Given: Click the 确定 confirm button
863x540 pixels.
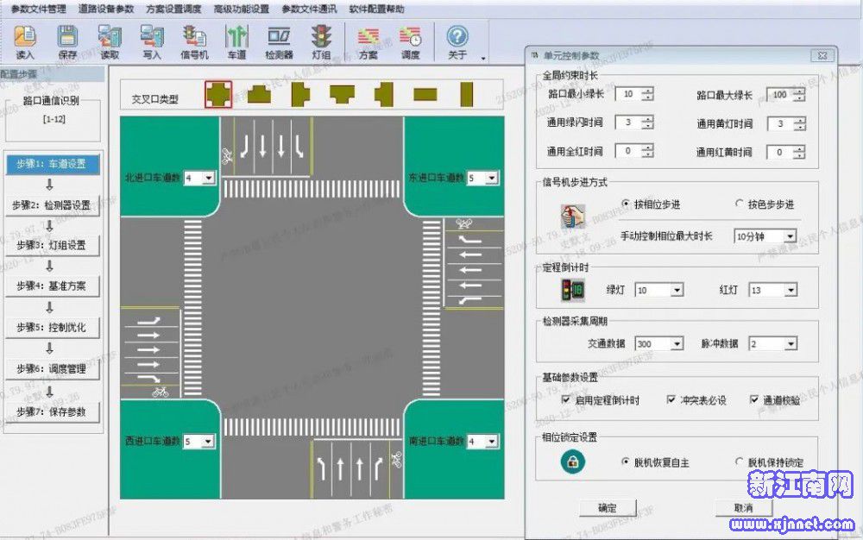Looking at the screenshot, I should click(x=606, y=507).
